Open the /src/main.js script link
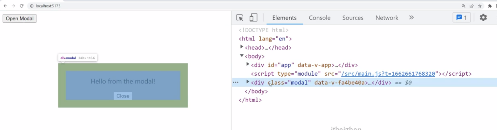The image size is (497, 130). tap(388, 74)
